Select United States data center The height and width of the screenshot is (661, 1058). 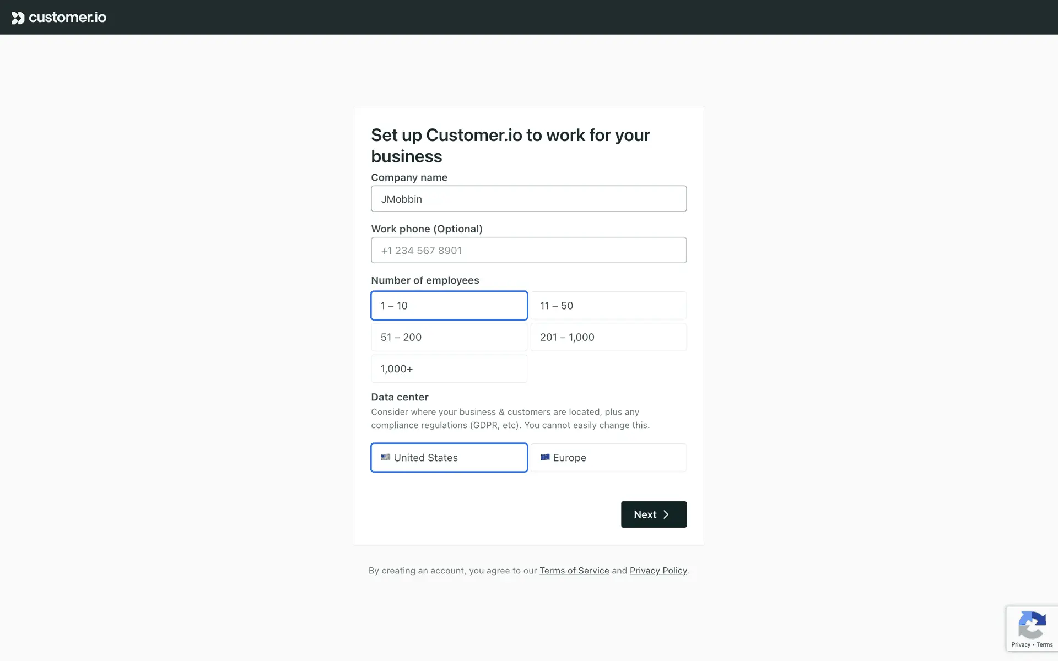click(x=449, y=458)
